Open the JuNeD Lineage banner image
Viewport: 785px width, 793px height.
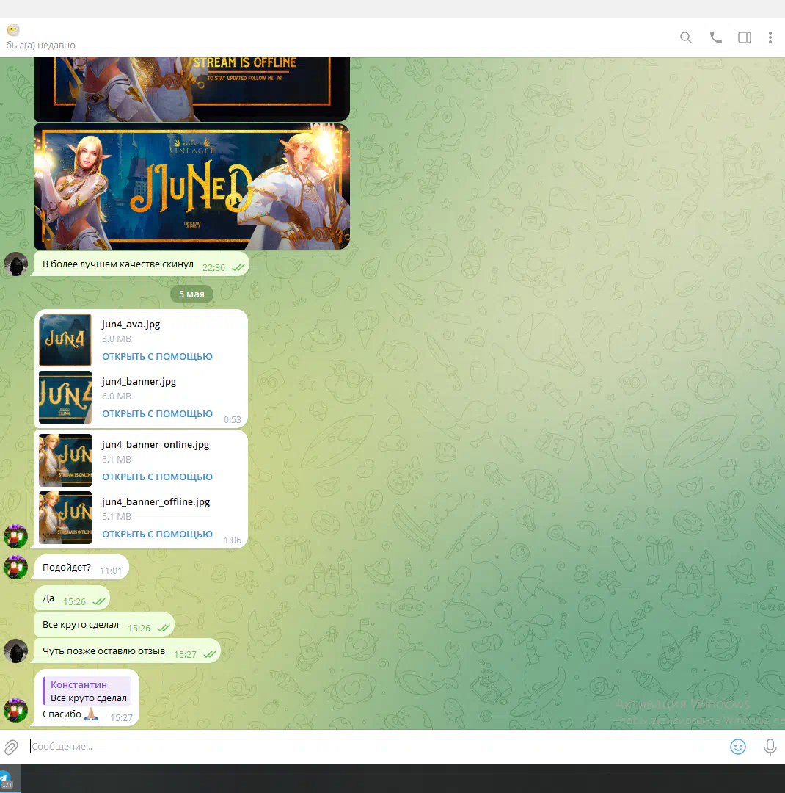pos(192,187)
